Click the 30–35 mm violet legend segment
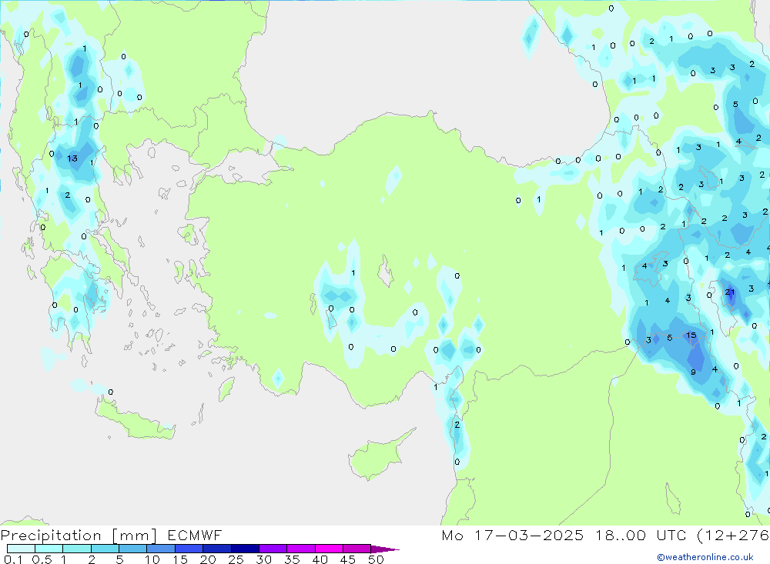Screen dimensions: 770x564 pos(273,549)
